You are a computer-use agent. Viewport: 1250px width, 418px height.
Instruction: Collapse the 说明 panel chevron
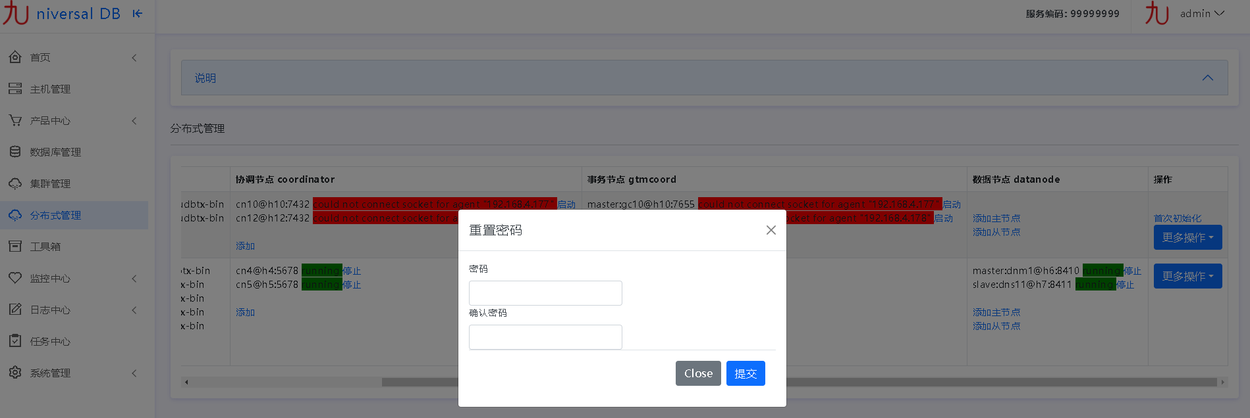pos(1207,78)
